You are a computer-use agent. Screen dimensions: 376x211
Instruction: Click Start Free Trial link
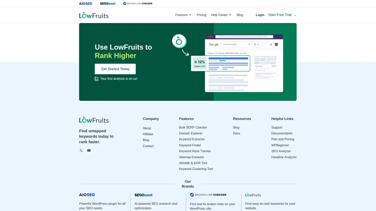(282, 15)
